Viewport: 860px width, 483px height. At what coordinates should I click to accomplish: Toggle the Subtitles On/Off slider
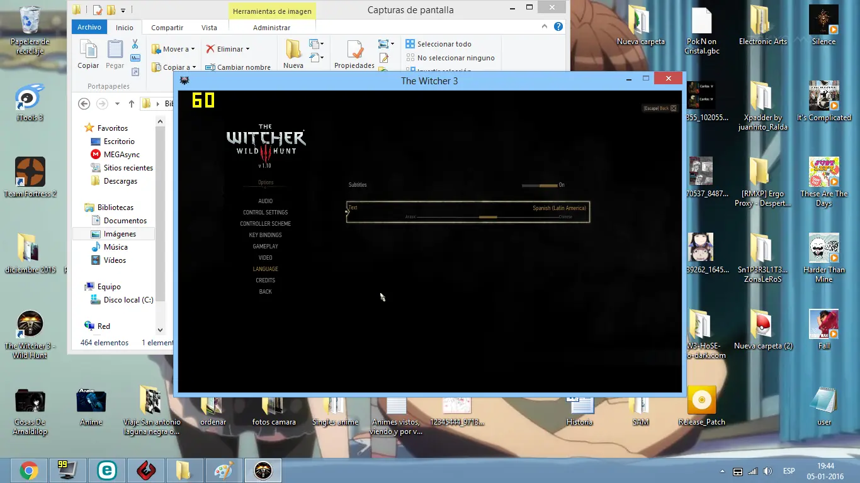point(540,186)
